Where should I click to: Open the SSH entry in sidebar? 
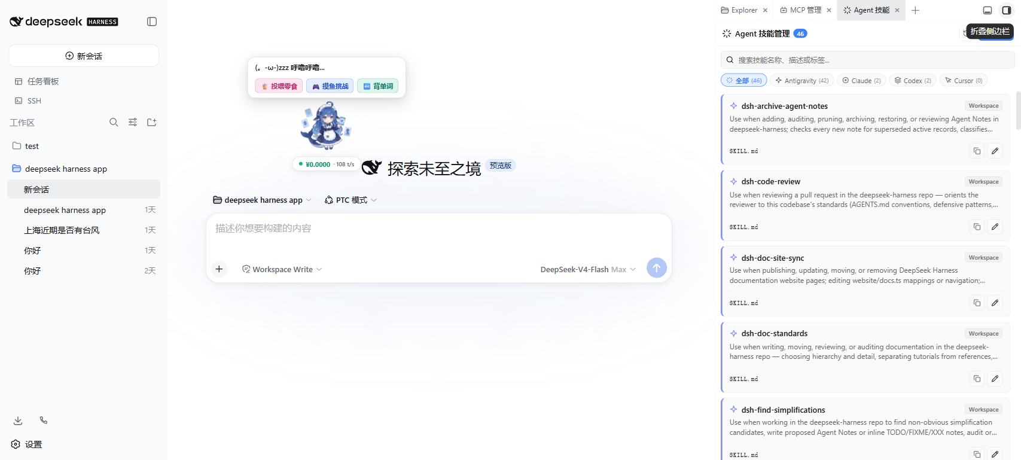[x=28, y=100]
